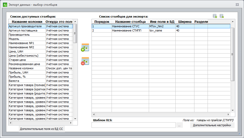This screenshot has height=138, width=244.
Task: Click the 'Имя поля в БД' column header
Action: coord(162,22)
